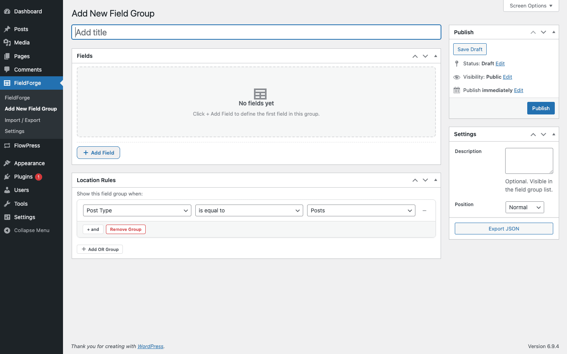
Task: Open the Position Normal dropdown
Action: coord(524,207)
